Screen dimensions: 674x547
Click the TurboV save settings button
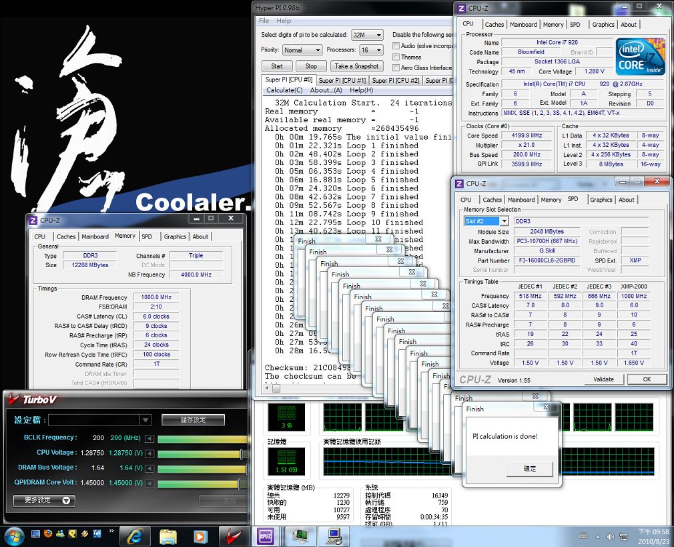(193, 420)
